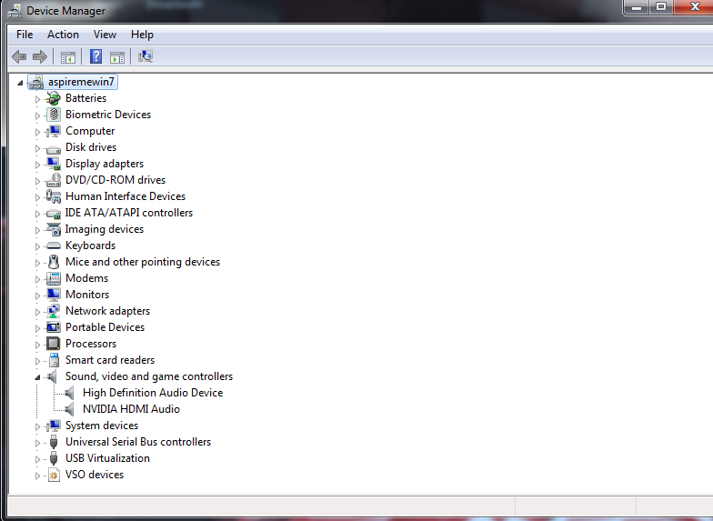Click the Help toolbar icon

pyautogui.click(x=95, y=56)
